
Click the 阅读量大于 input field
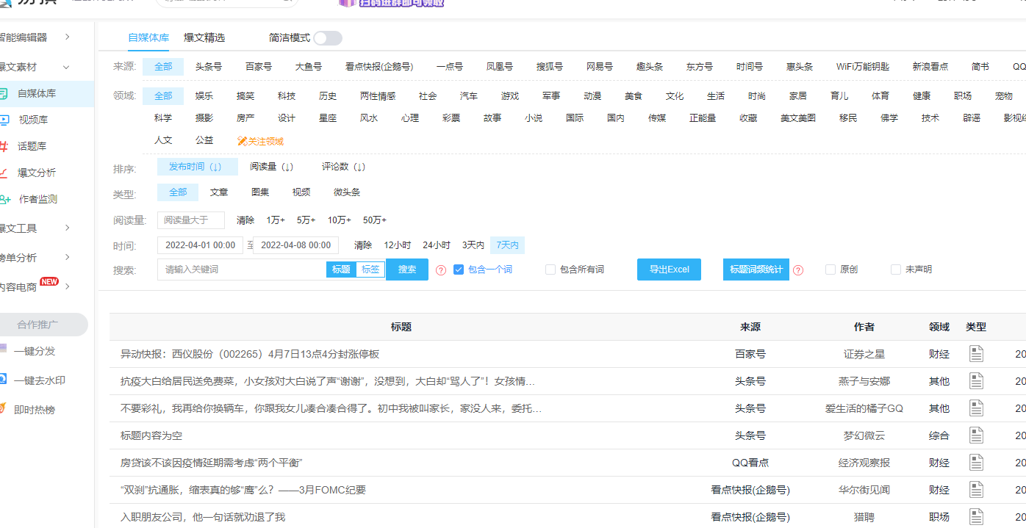pyautogui.click(x=190, y=220)
